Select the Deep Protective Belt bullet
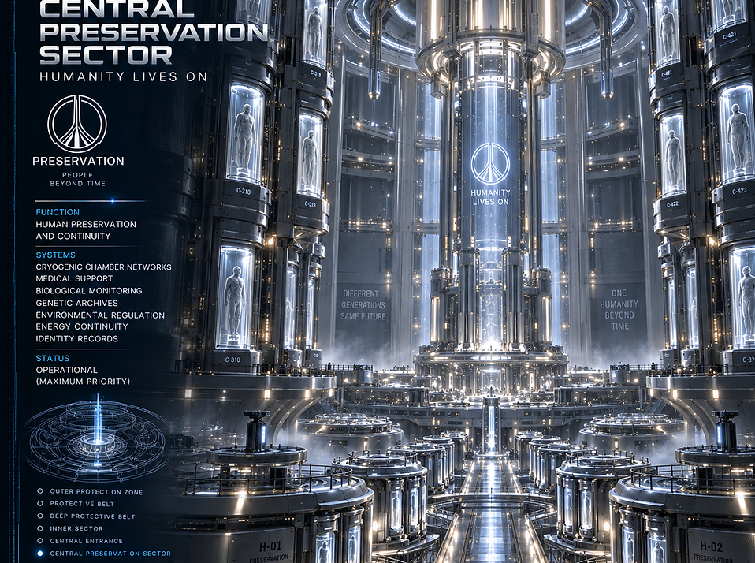755x563 pixels. [40, 516]
